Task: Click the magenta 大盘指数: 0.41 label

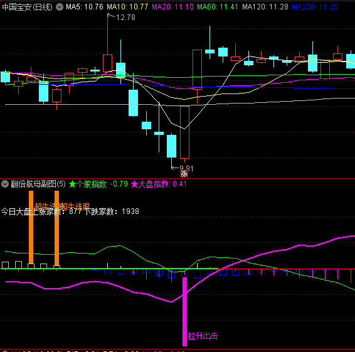Action: click(159, 184)
